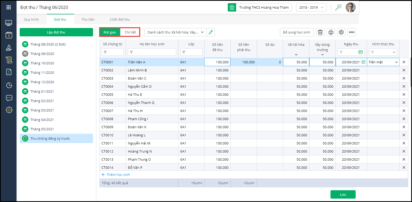Switch view to Chi tiết
Viewport: 412px width, 202px height.
pos(130,32)
